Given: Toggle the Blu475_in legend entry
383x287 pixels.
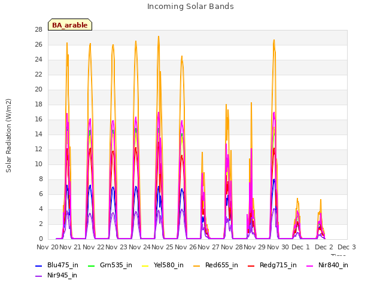Looking at the screenshot, I should point(57,265).
